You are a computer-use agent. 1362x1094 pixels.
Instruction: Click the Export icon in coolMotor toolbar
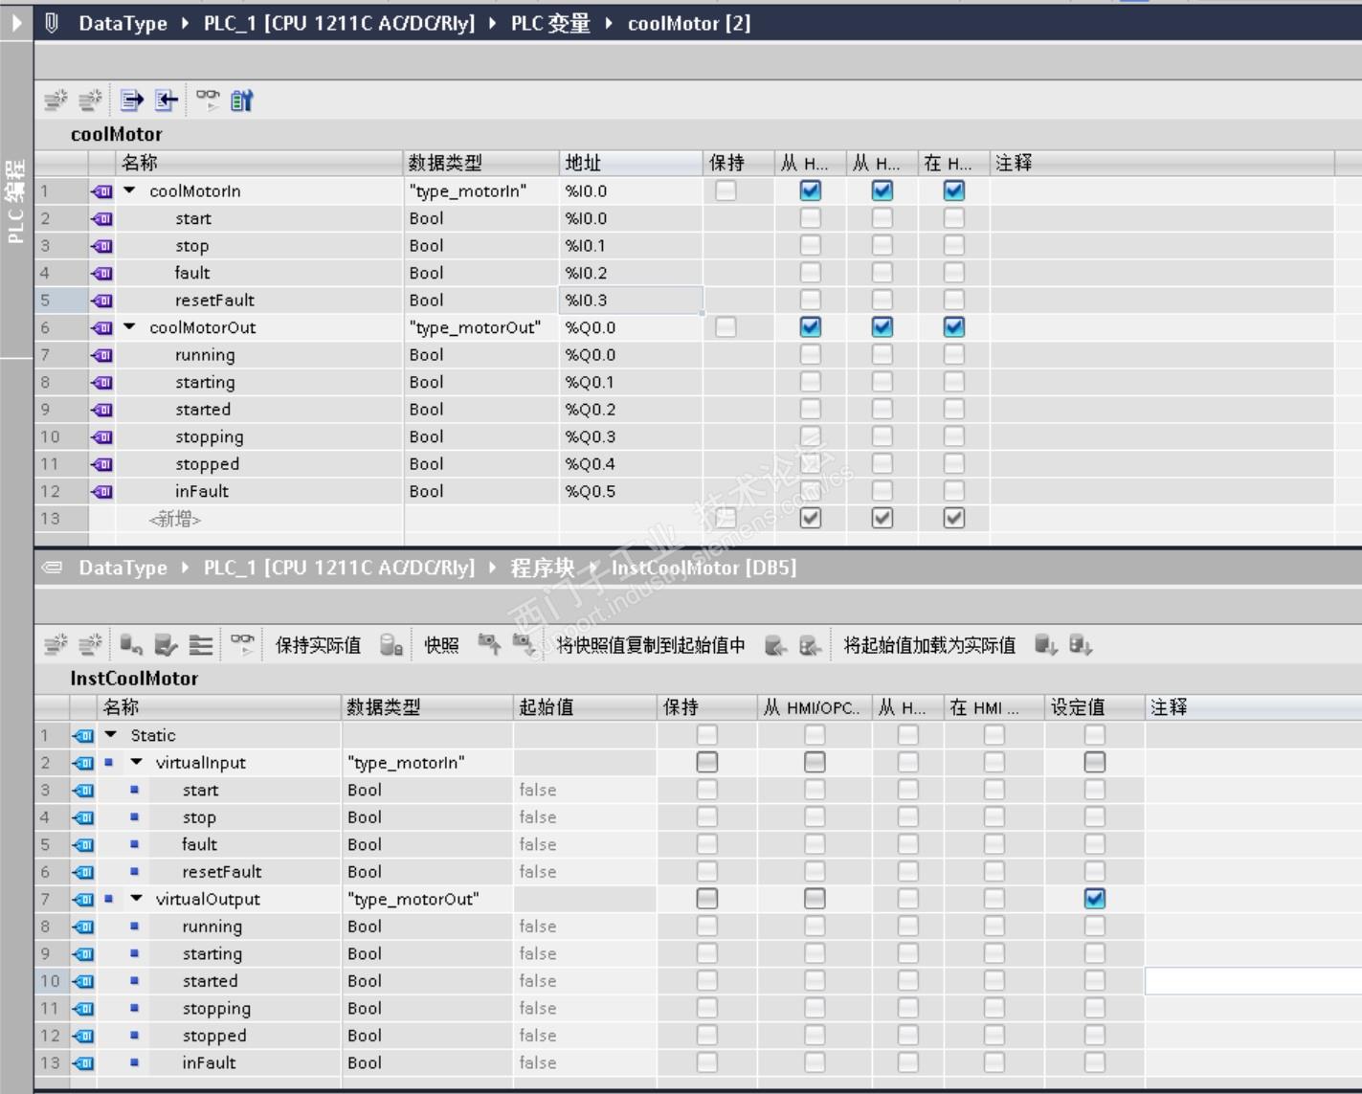pyautogui.click(x=132, y=100)
